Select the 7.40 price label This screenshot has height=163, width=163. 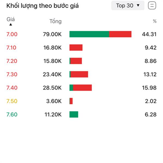pyautogui.click(x=12, y=88)
